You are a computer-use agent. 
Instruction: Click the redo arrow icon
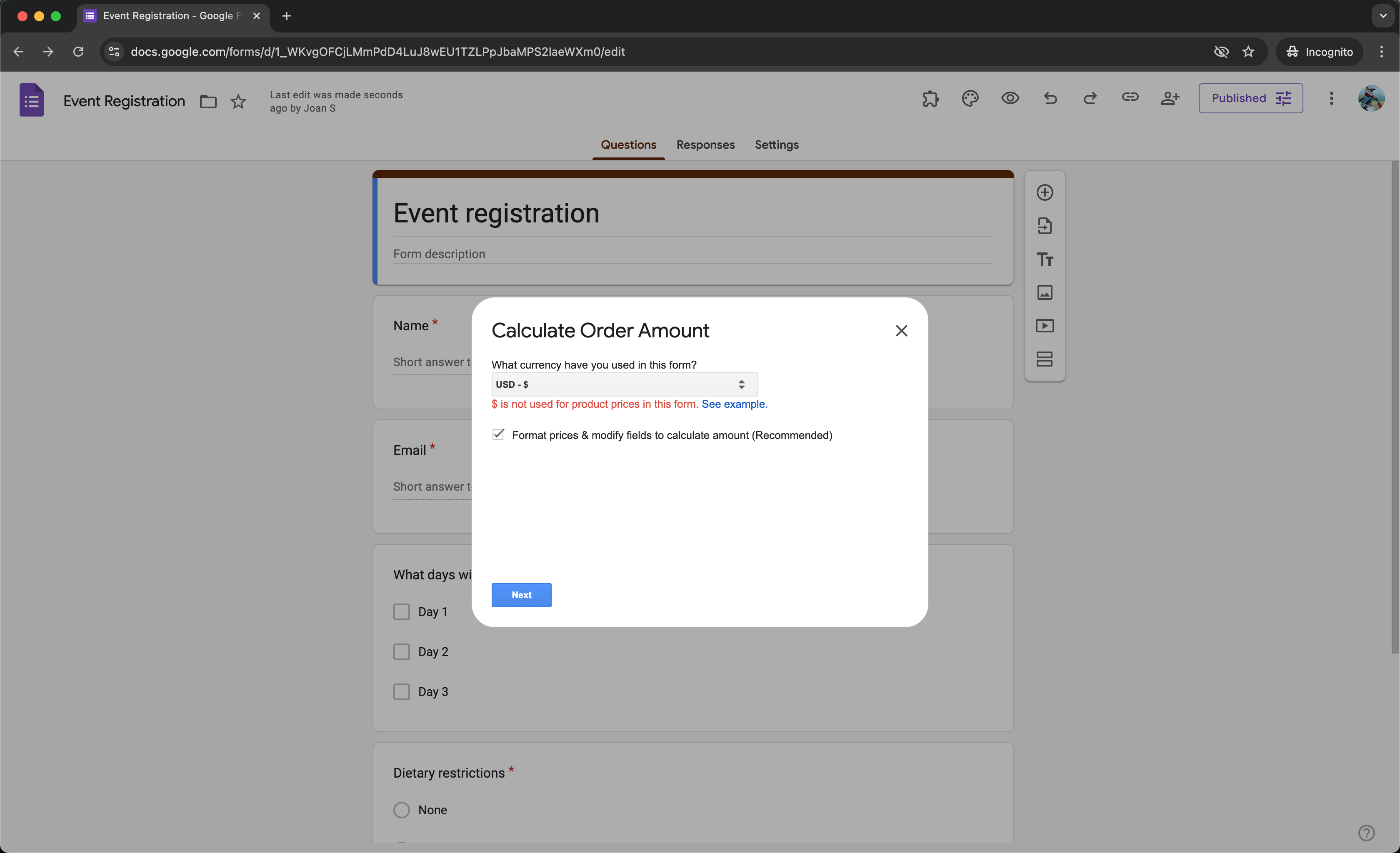(1090, 99)
